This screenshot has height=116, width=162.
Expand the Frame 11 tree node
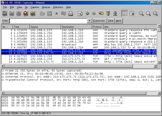(x=3, y=71)
